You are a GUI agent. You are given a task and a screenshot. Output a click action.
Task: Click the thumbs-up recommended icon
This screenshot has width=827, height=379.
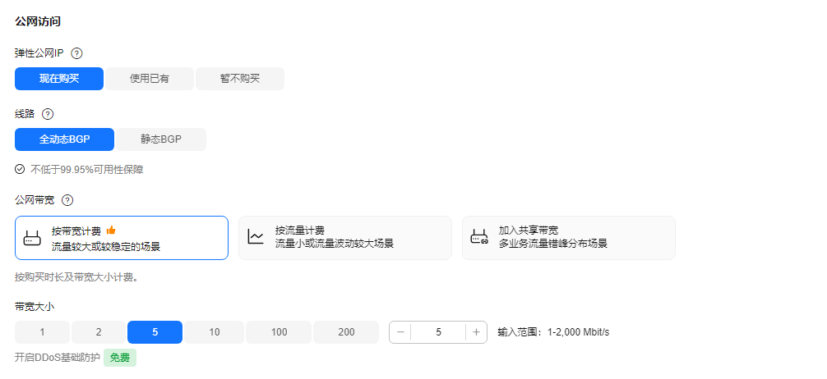pos(111,230)
